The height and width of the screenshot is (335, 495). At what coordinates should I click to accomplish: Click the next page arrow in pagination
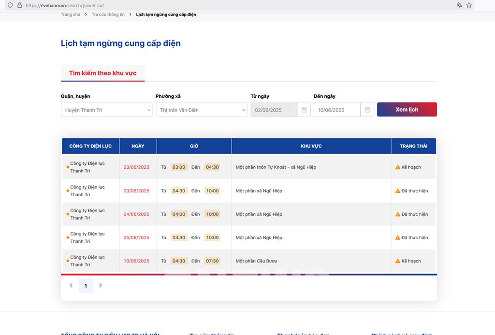[101, 286]
